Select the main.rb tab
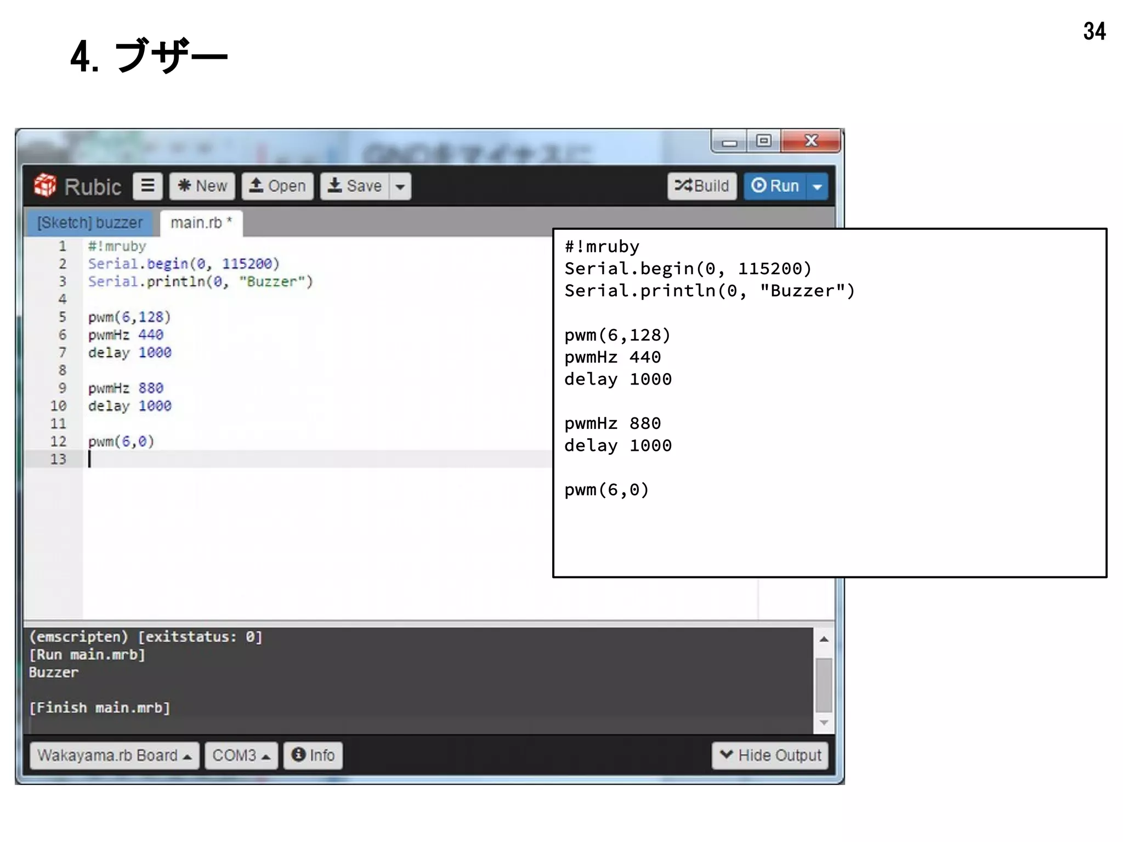This screenshot has height=842, width=1123. click(x=201, y=223)
